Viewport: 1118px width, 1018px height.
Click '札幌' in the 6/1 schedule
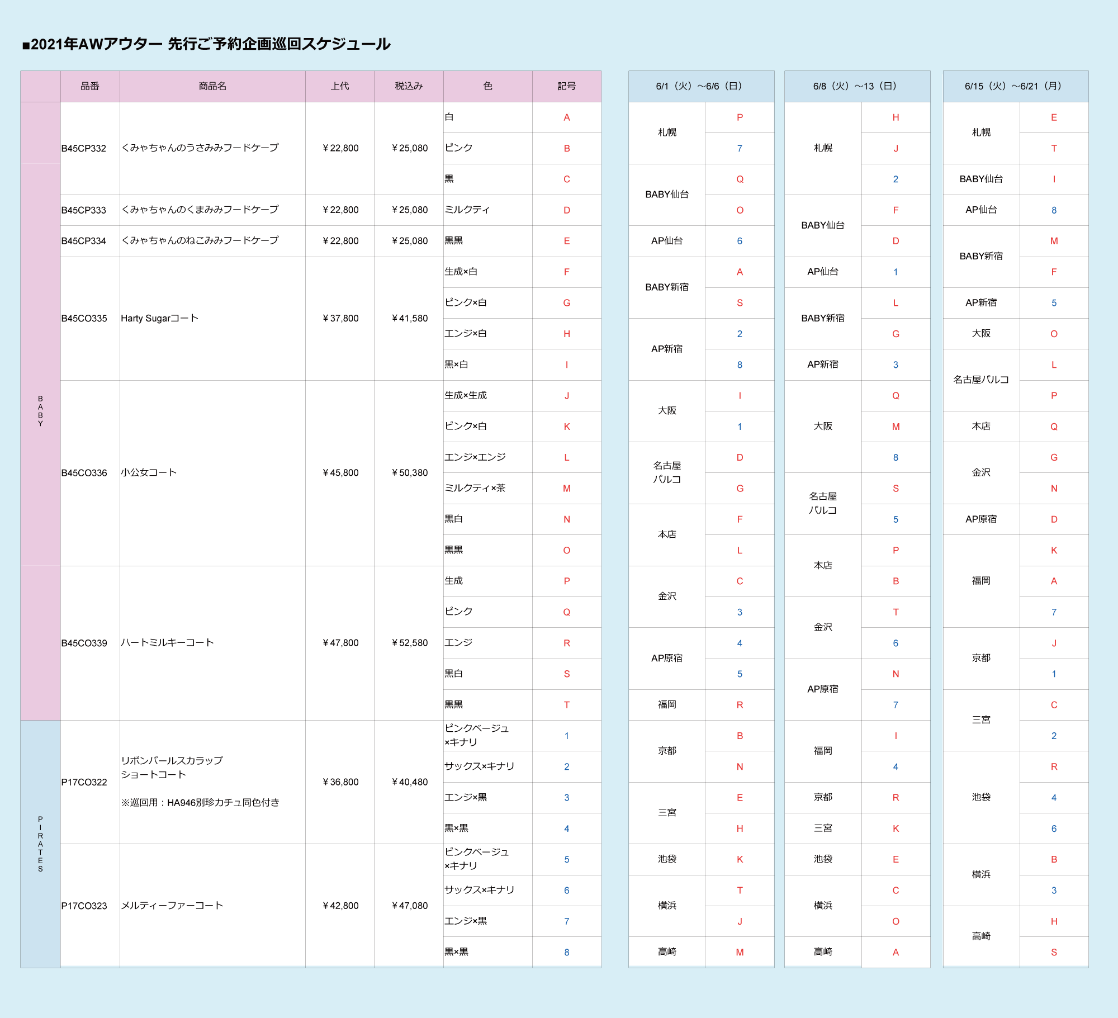667,132
